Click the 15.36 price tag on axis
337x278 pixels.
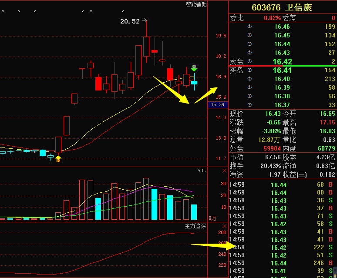coord(217,104)
